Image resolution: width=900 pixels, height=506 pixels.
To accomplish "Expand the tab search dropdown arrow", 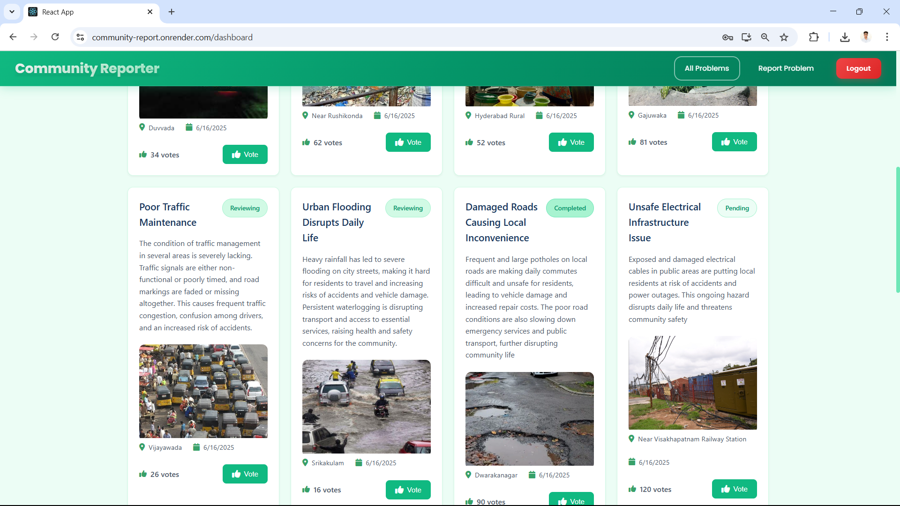I will (12, 12).
